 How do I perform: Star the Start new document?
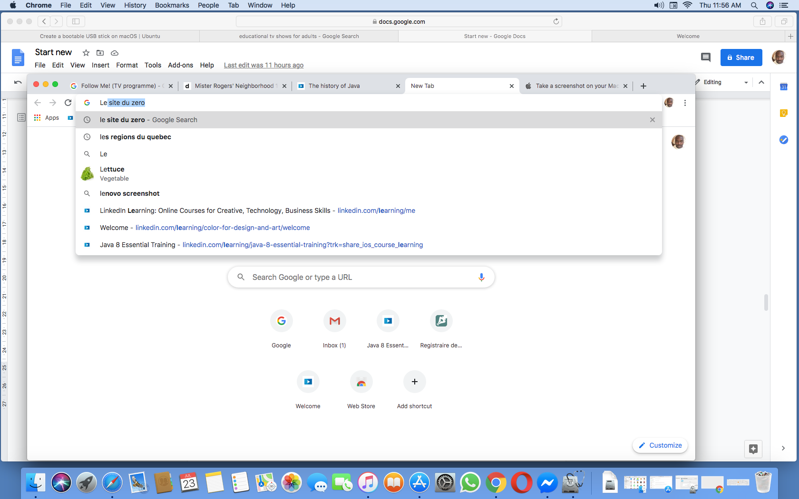(86, 53)
